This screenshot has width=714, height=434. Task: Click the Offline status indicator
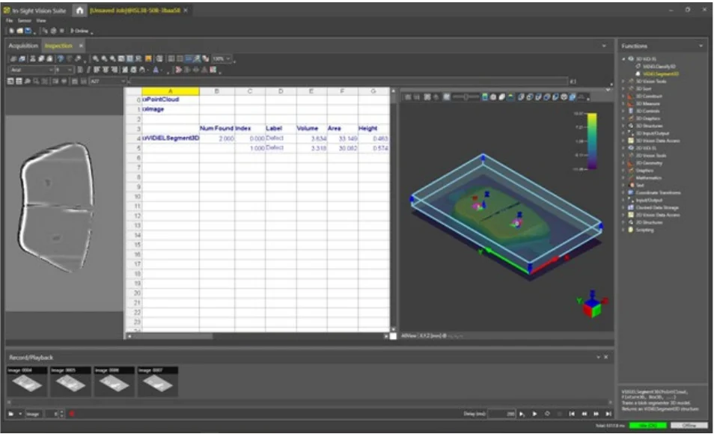point(689,425)
